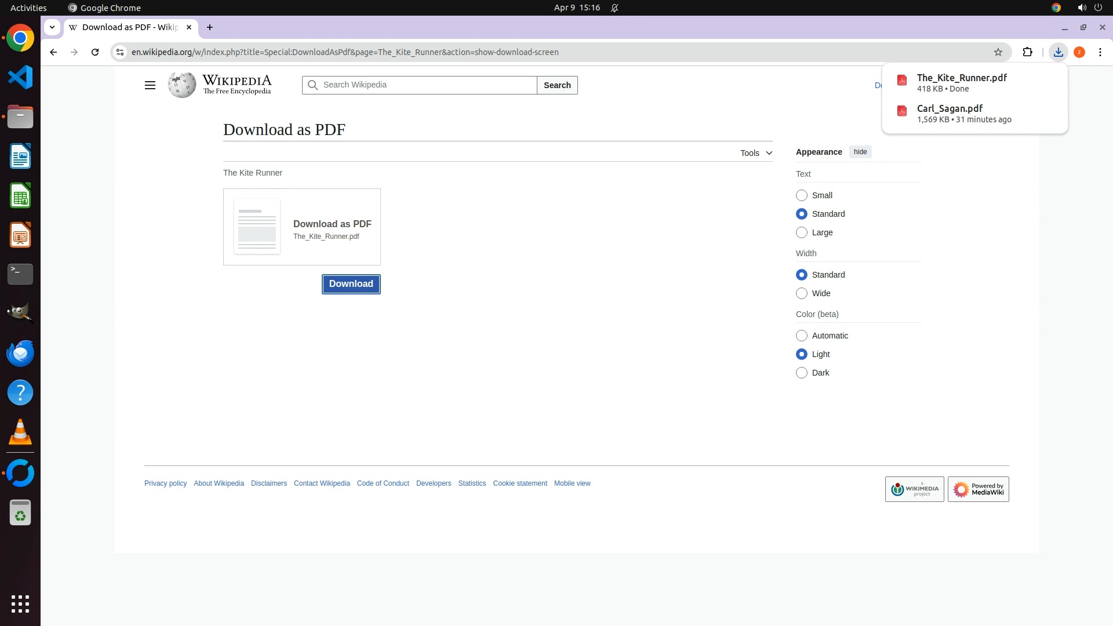Screen dimensions: 1113x626
Task: Select the Small text size option
Action: pyautogui.click(x=801, y=195)
